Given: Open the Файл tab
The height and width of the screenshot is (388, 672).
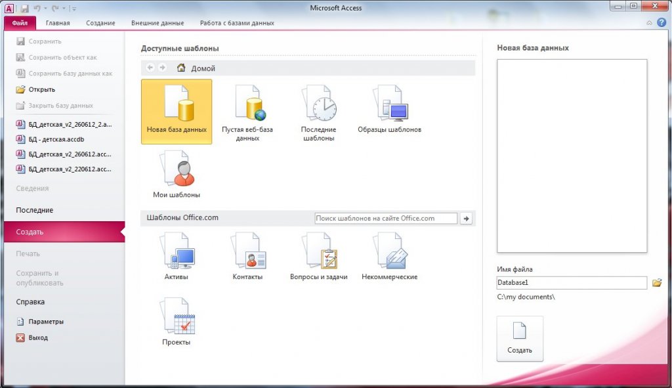Looking at the screenshot, I should (x=20, y=23).
